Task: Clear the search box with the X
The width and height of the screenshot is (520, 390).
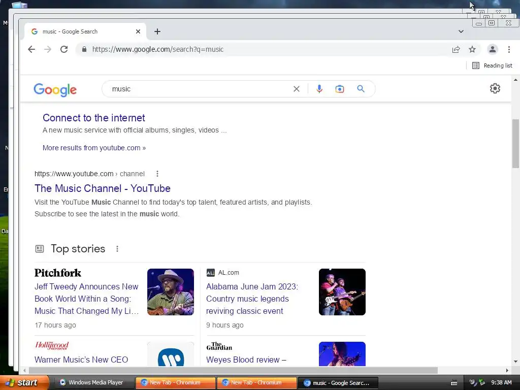Action: pyautogui.click(x=297, y=89)
